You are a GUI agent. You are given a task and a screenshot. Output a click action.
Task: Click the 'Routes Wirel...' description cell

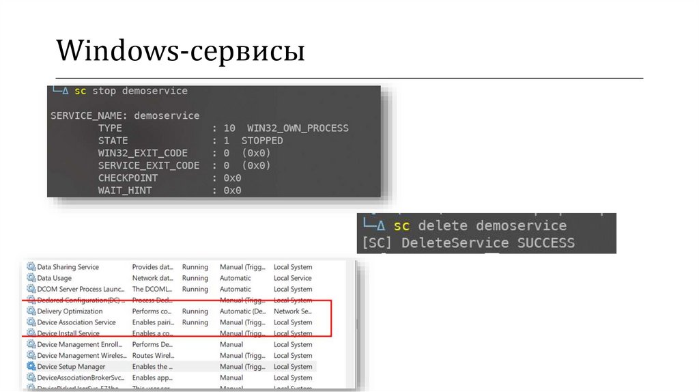(x=153, y=355)
